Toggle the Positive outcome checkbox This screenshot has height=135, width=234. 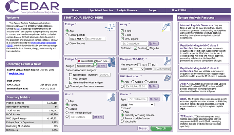pos(136,48)
